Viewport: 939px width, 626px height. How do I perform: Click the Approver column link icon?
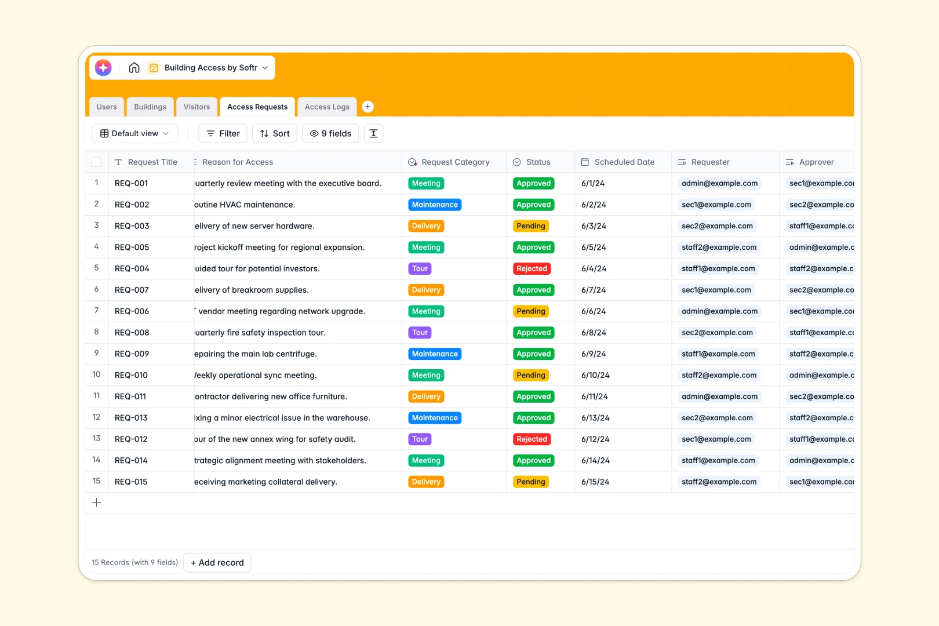pyautogui.click(x=790, y=162)
